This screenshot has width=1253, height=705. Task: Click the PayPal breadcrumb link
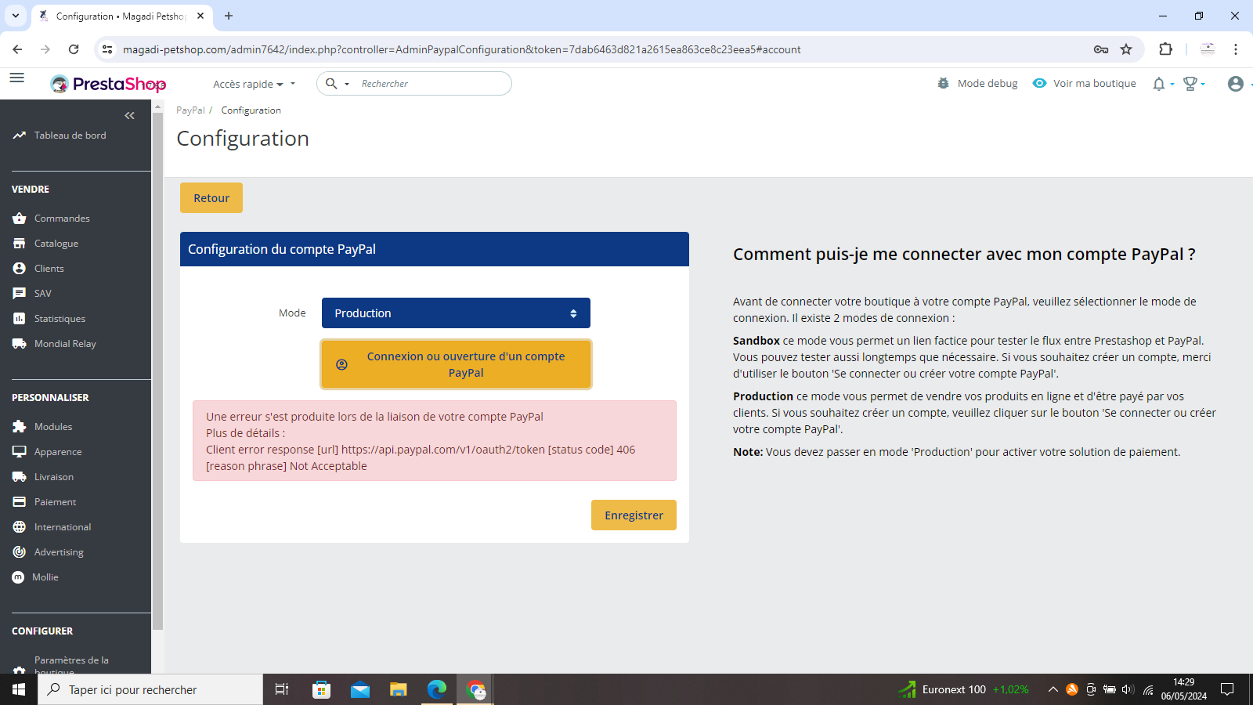click(190, 110)
